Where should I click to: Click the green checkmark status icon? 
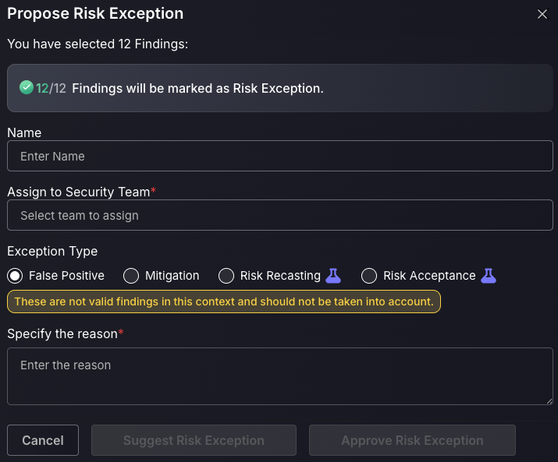click(27, 87)
